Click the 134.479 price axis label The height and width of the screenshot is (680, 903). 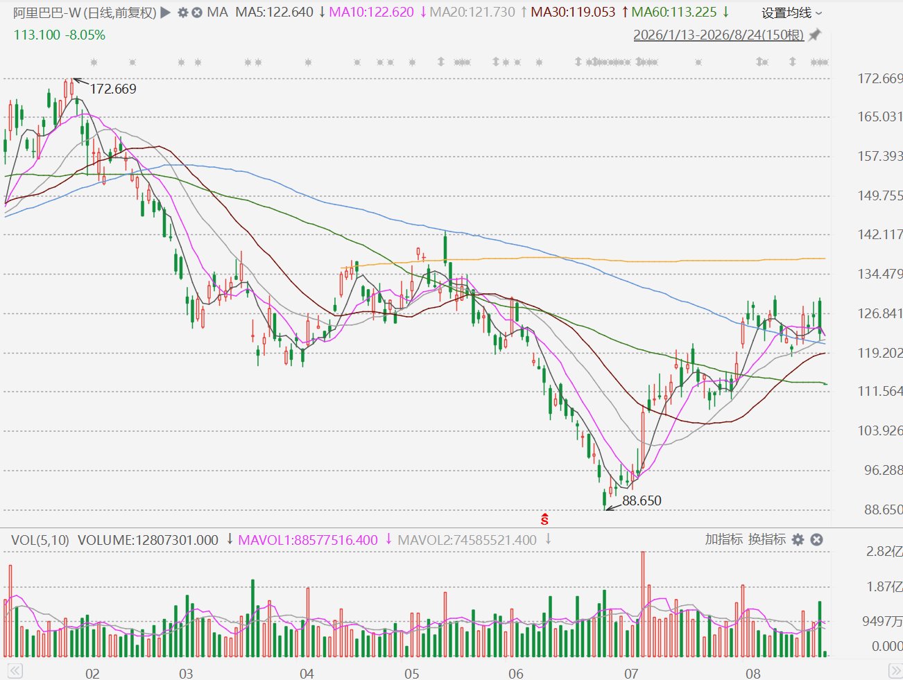click(x=880, y=274)
